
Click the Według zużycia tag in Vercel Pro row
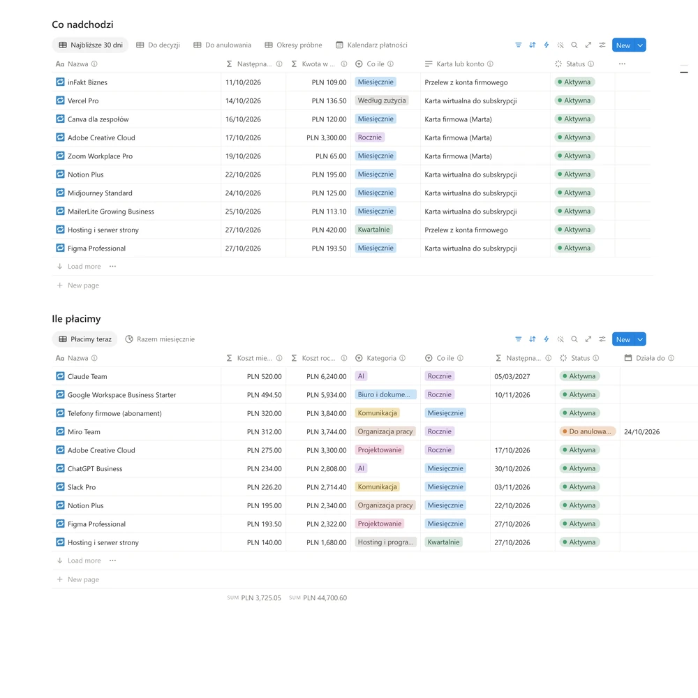tap(382, 101)
